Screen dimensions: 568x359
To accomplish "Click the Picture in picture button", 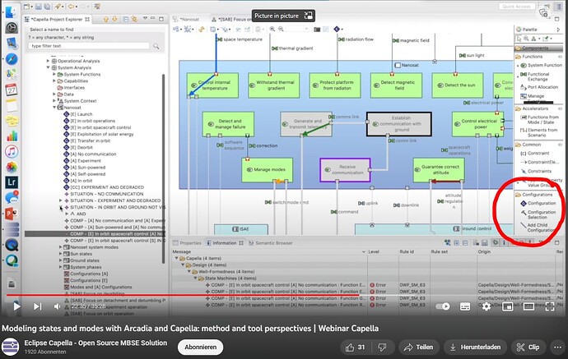I will (x=283, y=16).
